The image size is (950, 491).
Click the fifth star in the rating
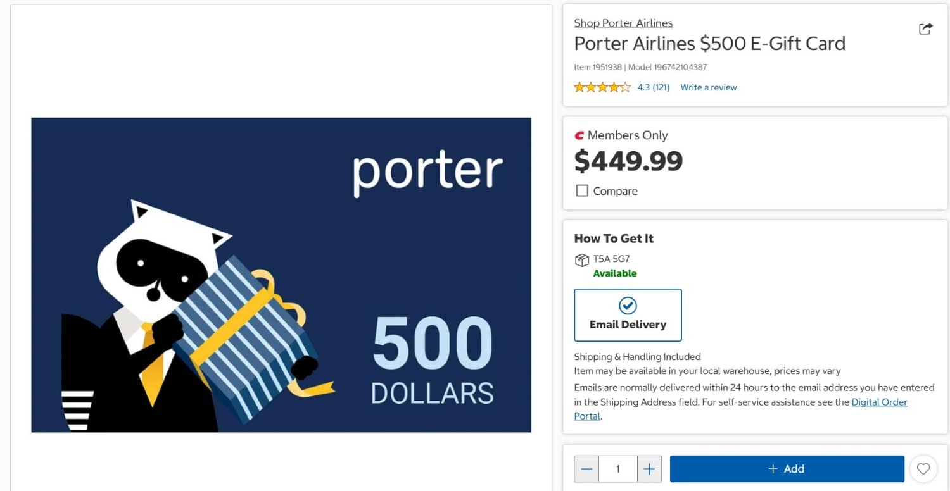point(624,87)
